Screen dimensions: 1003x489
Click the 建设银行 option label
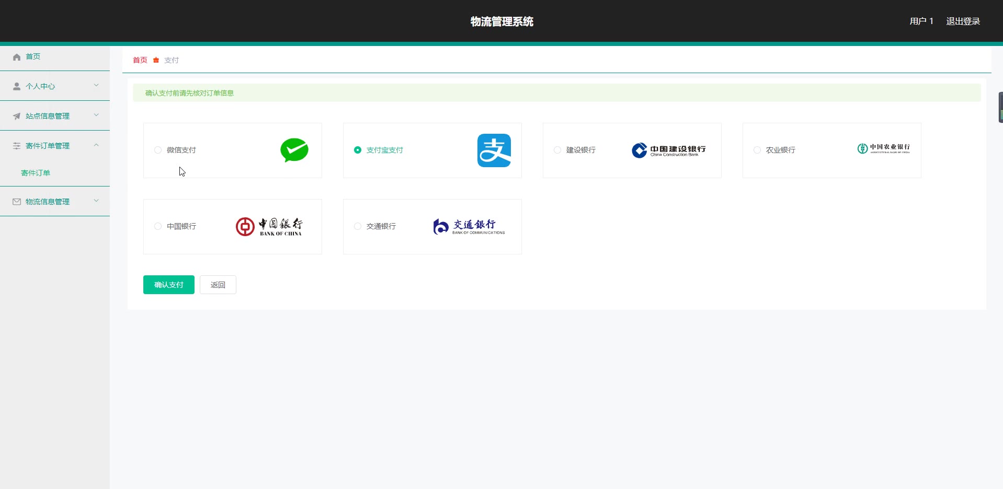coord(581,150)
